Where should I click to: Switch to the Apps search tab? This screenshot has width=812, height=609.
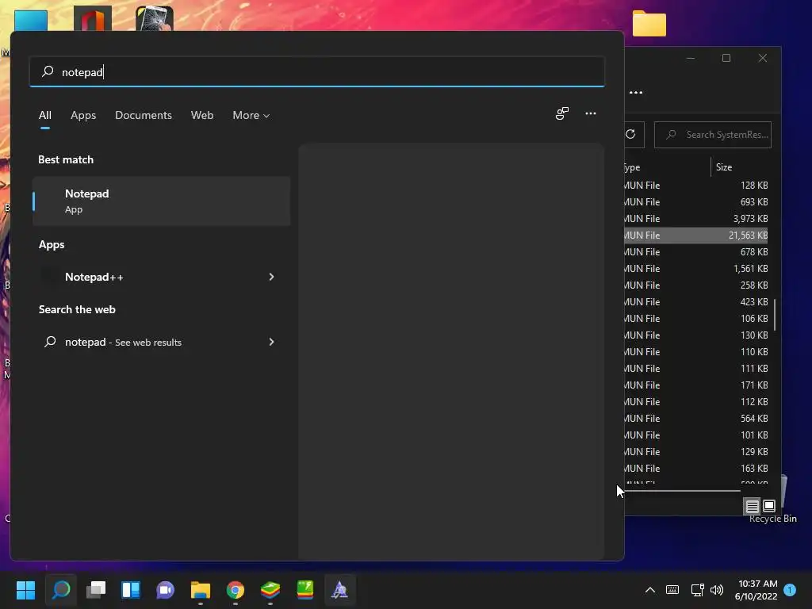pos(83,115)
